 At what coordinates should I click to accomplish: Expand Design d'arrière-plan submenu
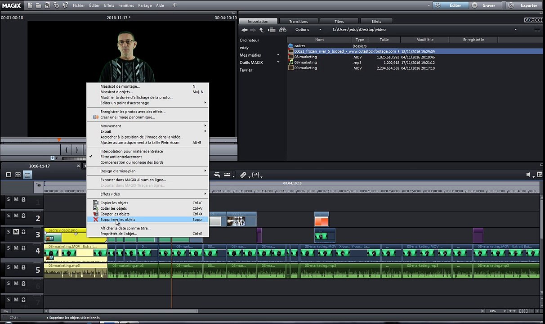point(147,171)
